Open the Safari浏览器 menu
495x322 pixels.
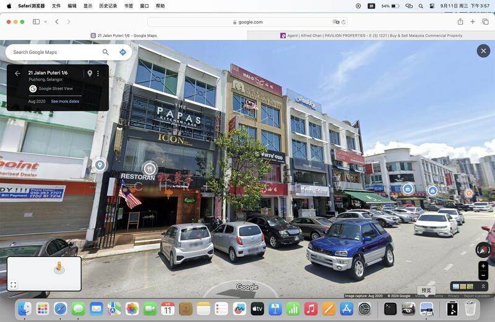[x=32, y=6]
